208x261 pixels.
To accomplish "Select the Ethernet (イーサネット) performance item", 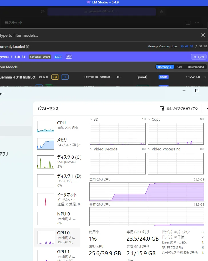I will click(57, 199).
